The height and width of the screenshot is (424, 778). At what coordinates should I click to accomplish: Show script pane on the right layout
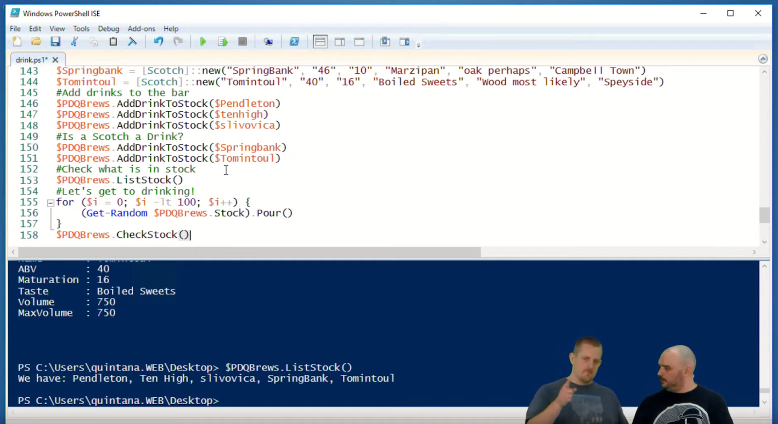[x=340, y=42]
